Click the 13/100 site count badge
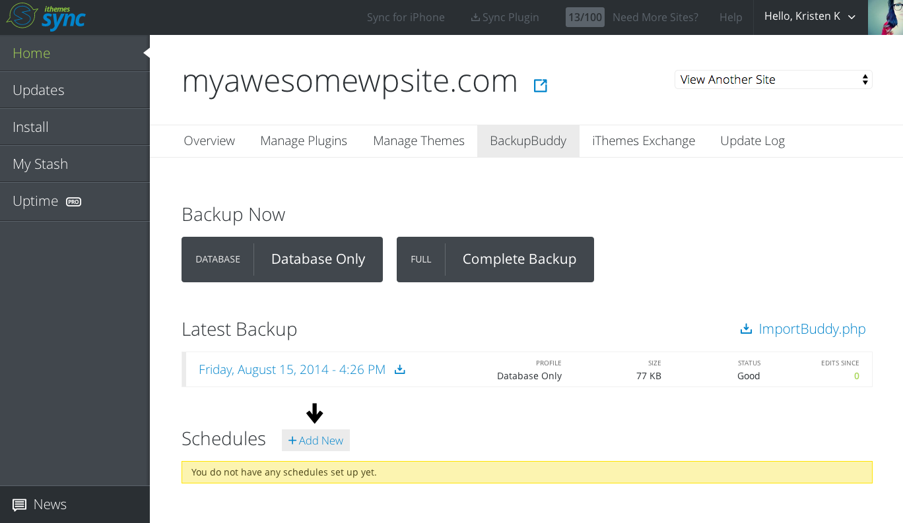Screen dimensions: 903x523 coord(585,17)
